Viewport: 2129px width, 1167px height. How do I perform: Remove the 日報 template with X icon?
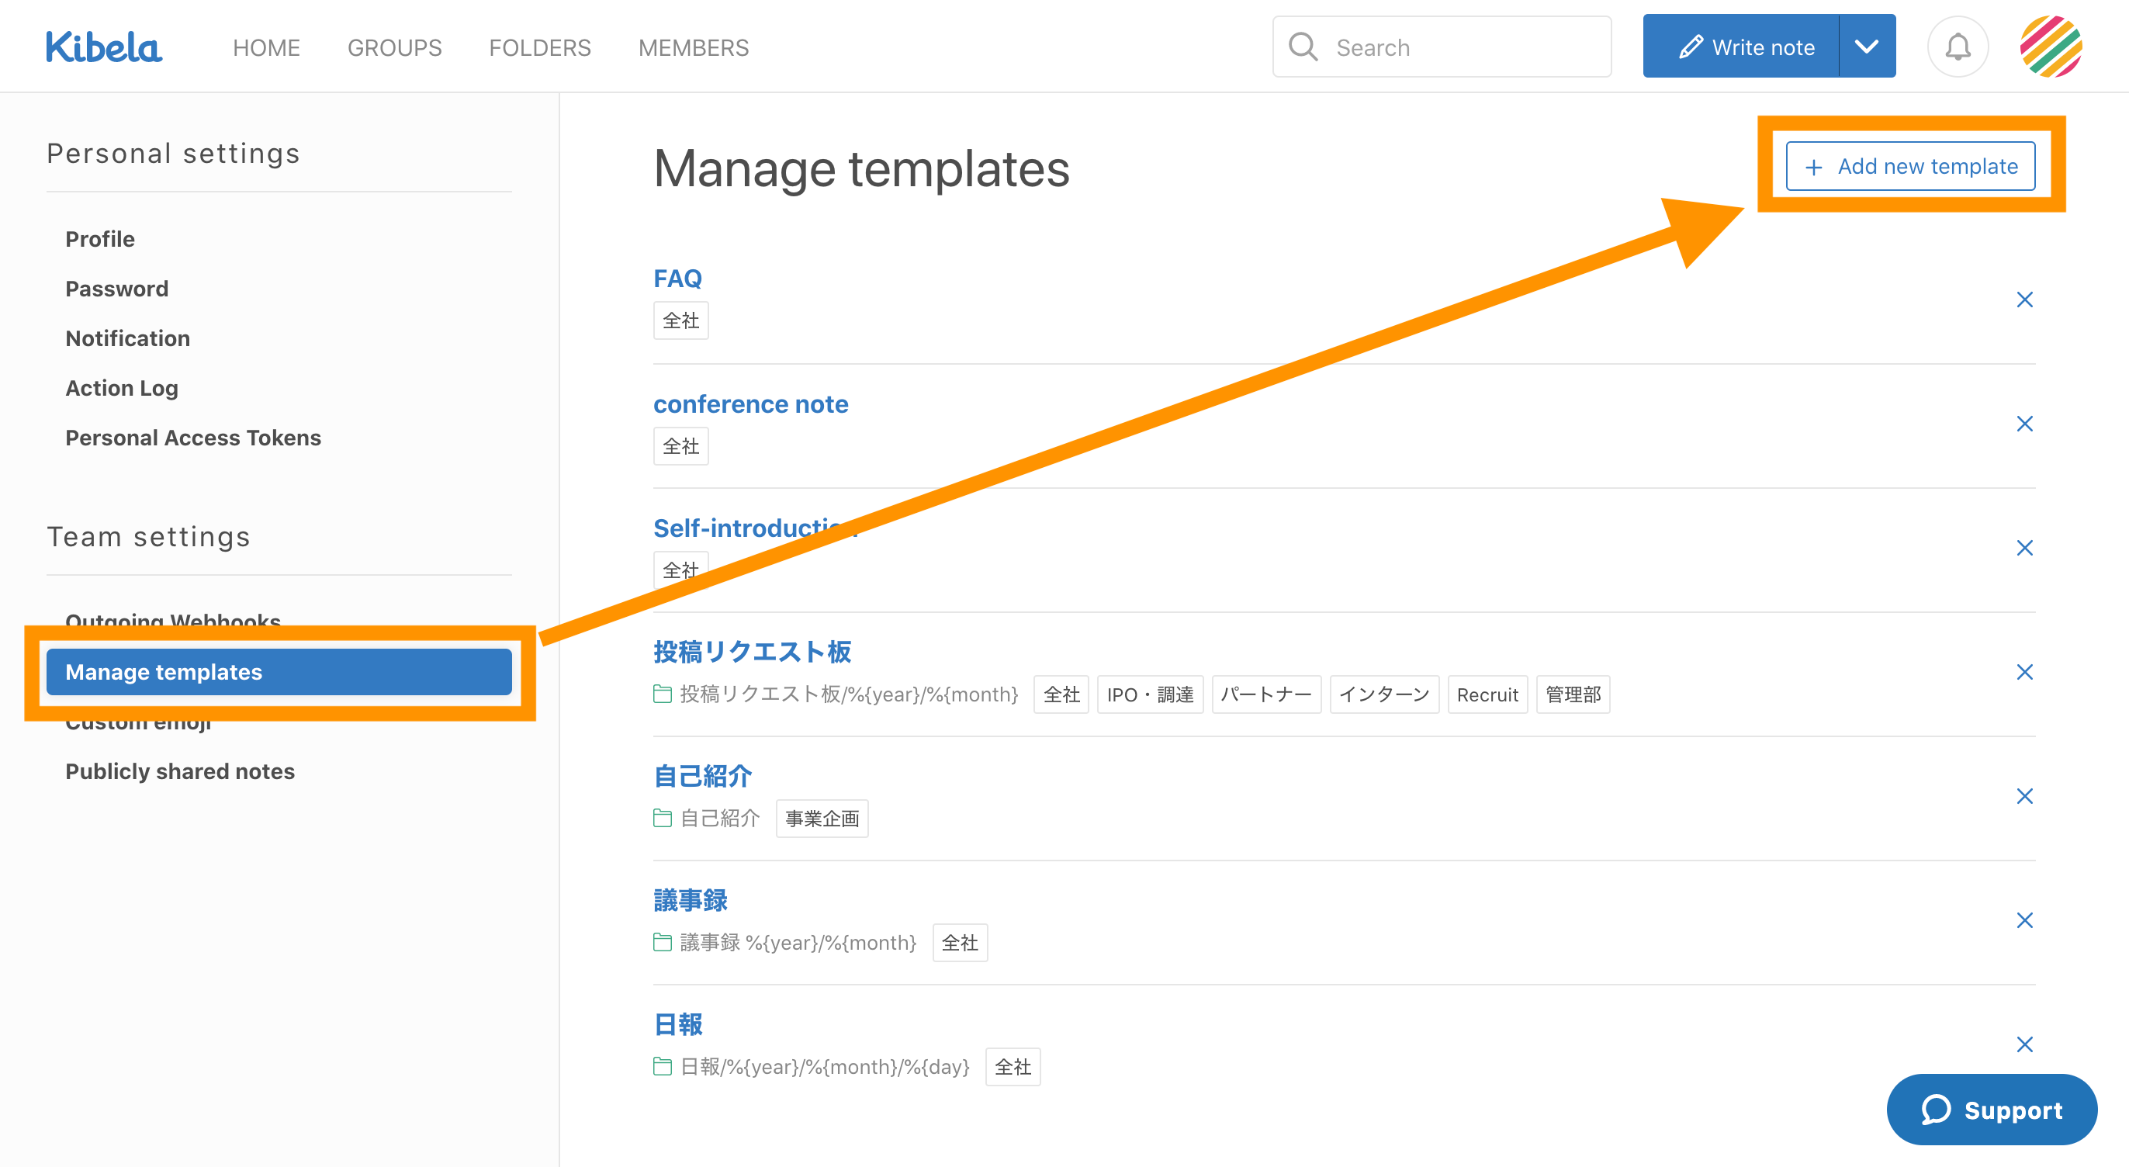(2024, 1044)
